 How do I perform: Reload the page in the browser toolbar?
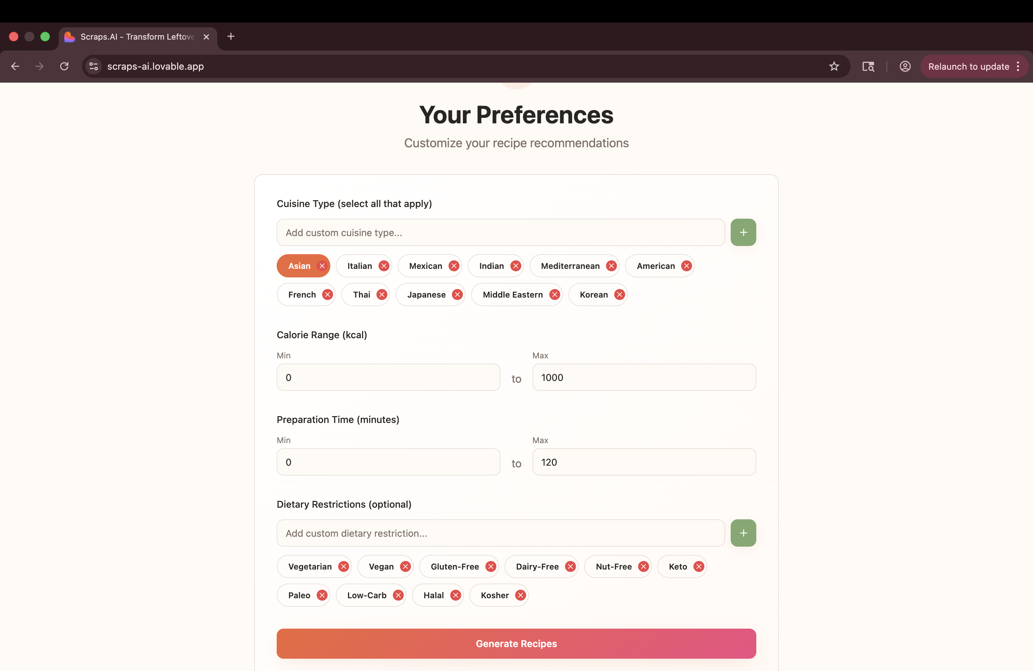[64, 66]
